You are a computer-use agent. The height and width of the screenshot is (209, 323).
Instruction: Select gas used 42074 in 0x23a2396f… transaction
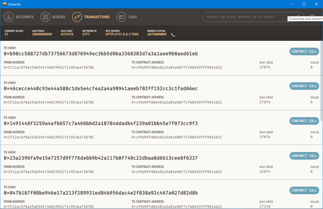coord(265,172)
